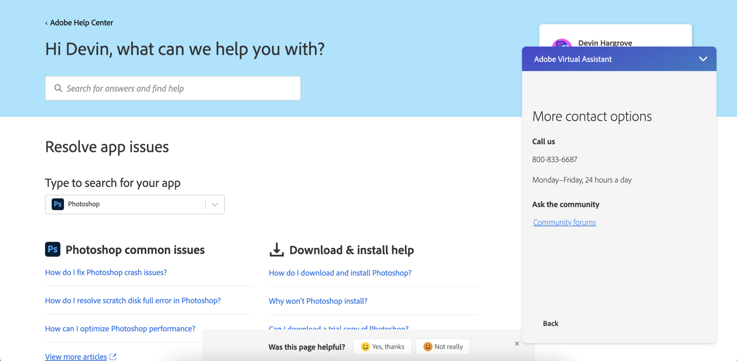Click the smiling face emoji
The image size is (737, 361).
pos(365,347)
